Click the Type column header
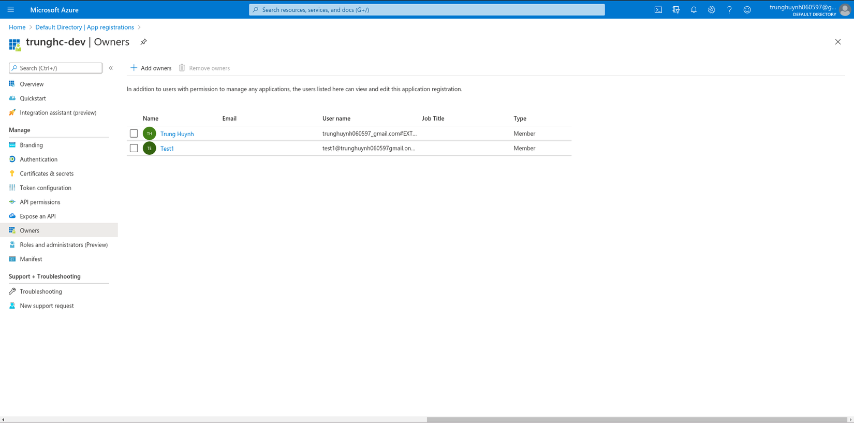The height and width of the screenshot is (423, 854). 520,119
